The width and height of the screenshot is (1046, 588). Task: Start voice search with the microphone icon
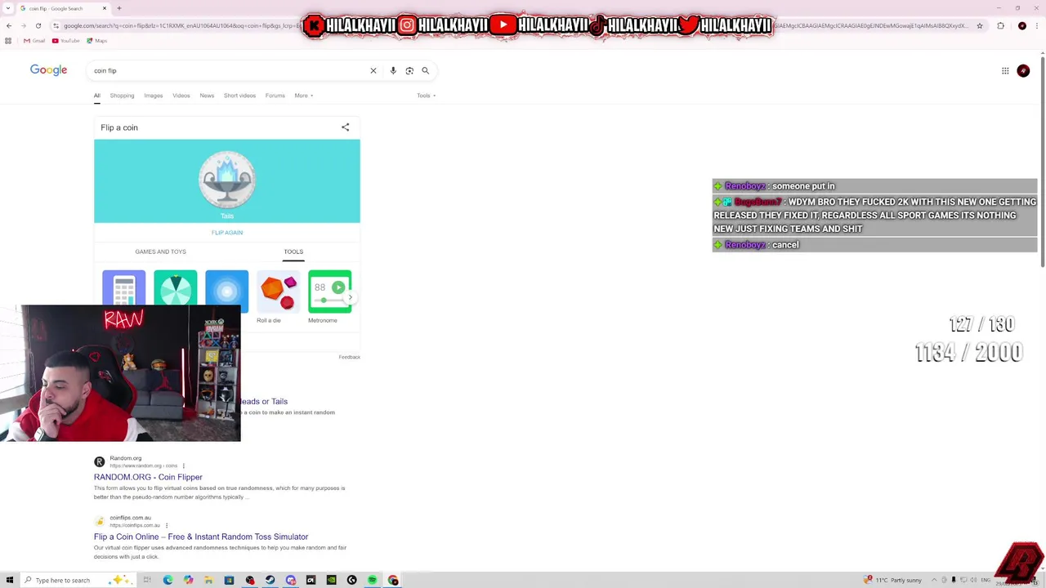pos(393,71)
